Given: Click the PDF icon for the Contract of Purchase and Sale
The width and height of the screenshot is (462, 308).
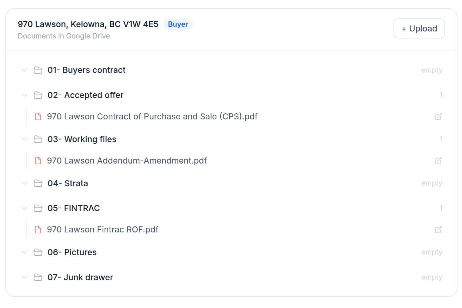Looking at the screenshot, I should click(37, 116).
